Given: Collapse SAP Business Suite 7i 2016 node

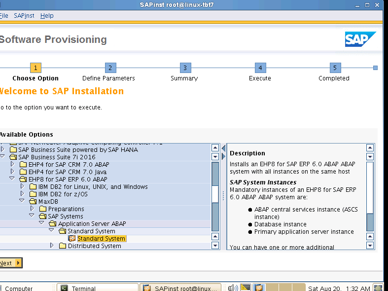Looking at the screenshot, I should point(2,156).
